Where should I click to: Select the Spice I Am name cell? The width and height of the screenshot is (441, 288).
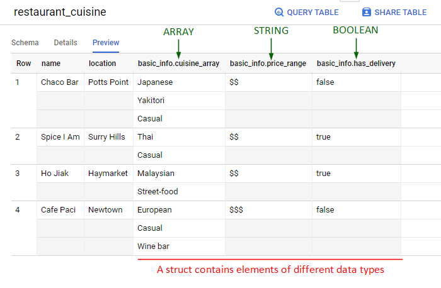pyautogui.click(x=60, y=137)
